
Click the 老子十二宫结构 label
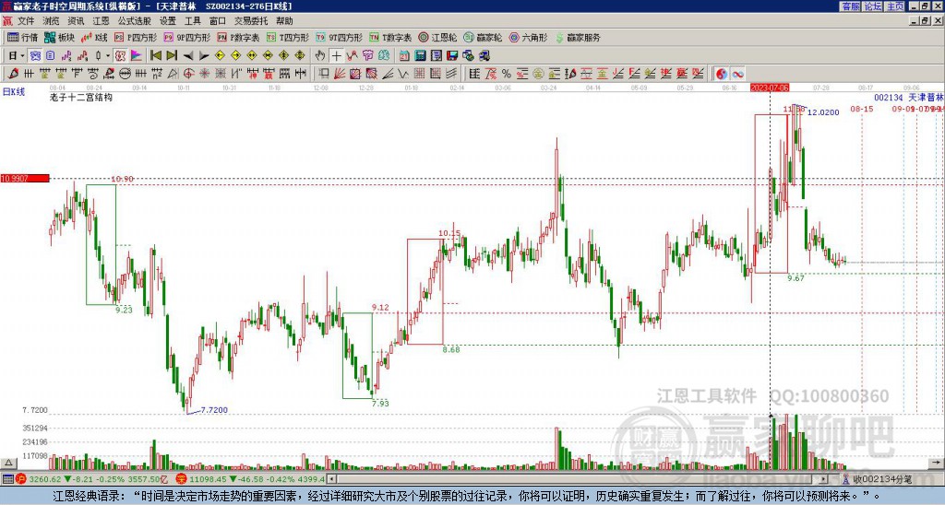click(x=81, y=97)
